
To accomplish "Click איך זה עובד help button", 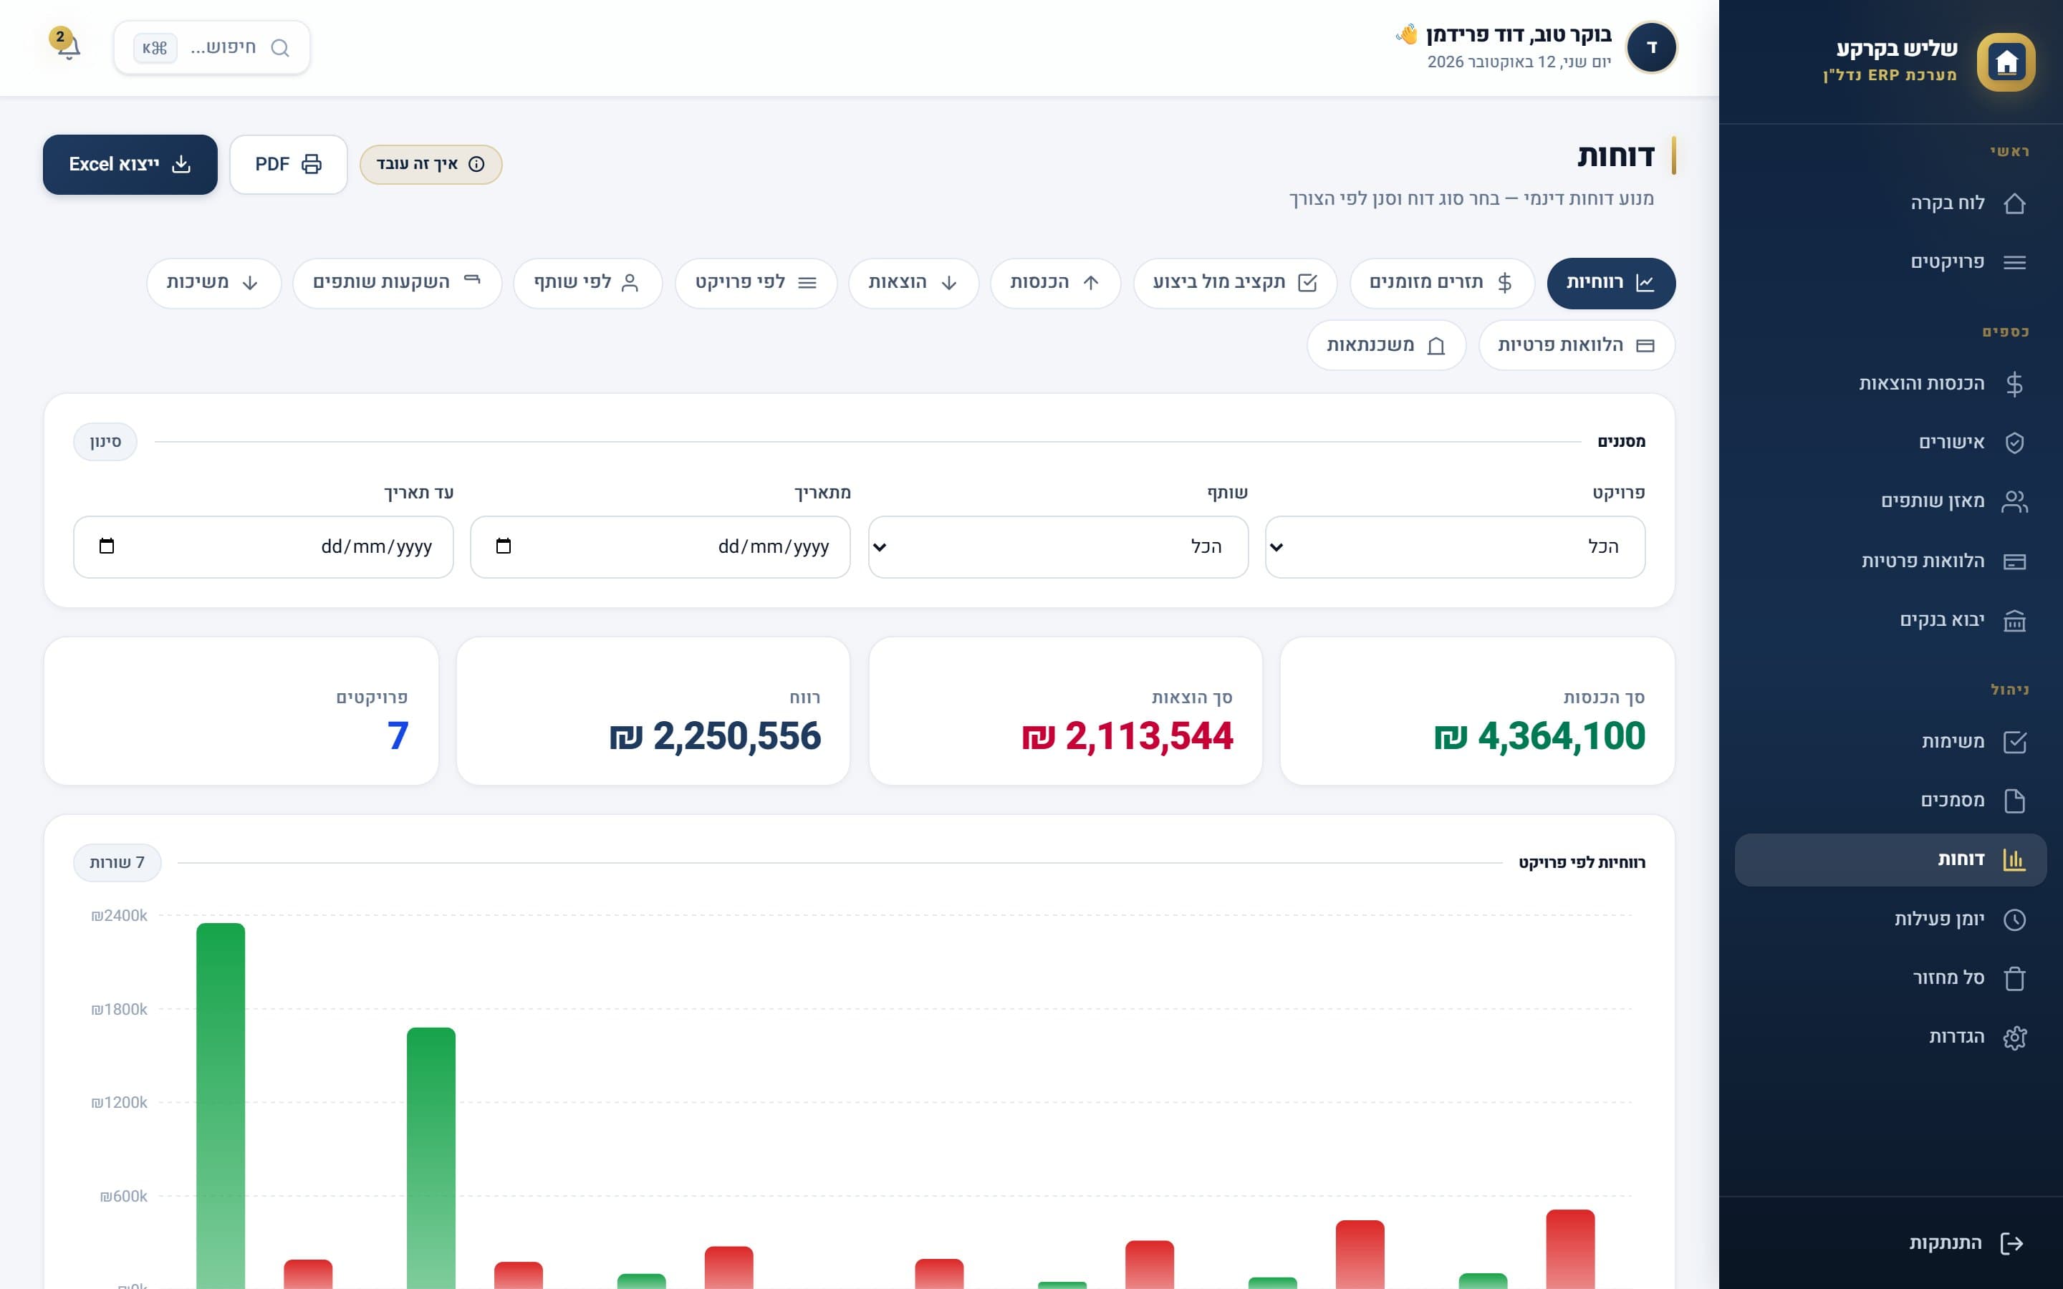I will pyautogui.click(x=431, y=165).
